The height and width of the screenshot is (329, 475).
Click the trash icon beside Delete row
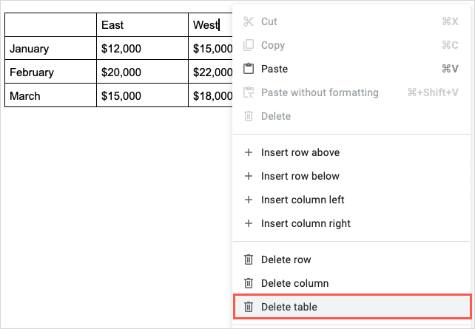[249, 260]
